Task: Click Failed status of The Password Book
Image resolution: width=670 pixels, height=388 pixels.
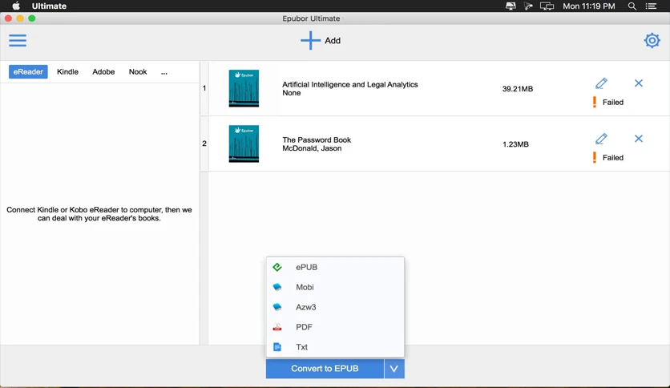Action: coord(613,158)
